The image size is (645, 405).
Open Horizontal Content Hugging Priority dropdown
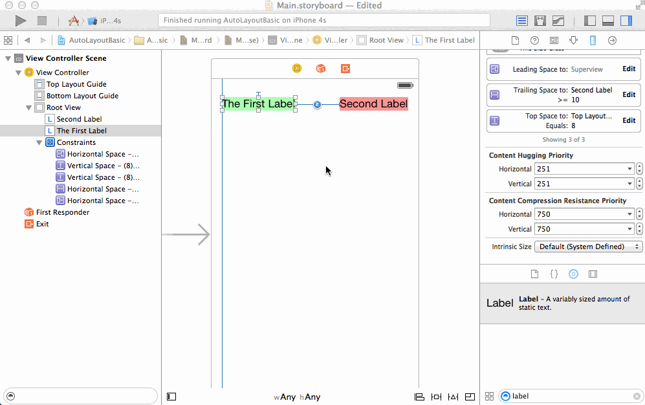584,169
